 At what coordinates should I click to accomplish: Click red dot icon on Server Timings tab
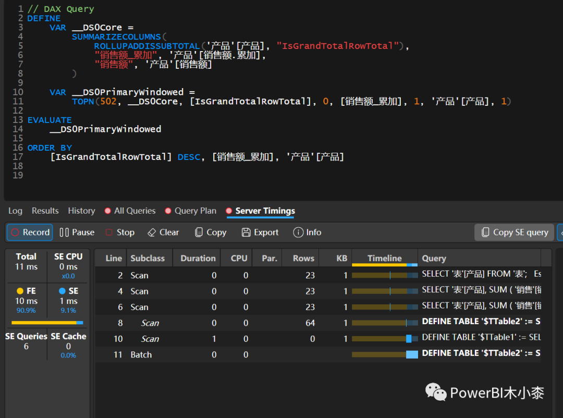click(229, 211)
